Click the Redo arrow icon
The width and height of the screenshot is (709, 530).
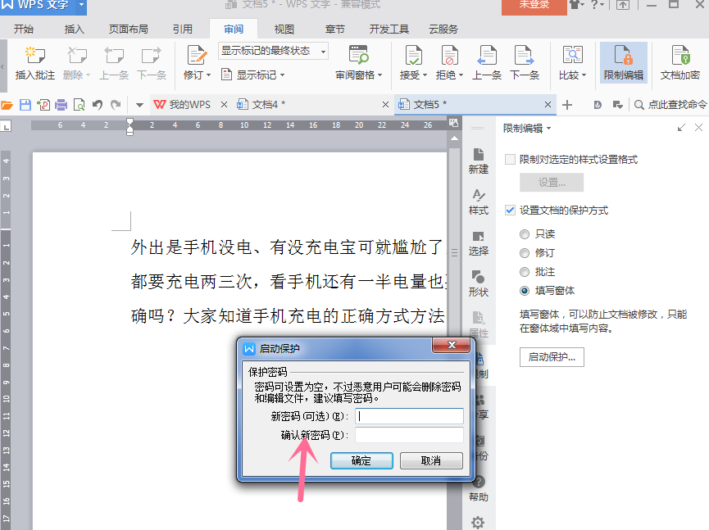(x=116, y=105)
